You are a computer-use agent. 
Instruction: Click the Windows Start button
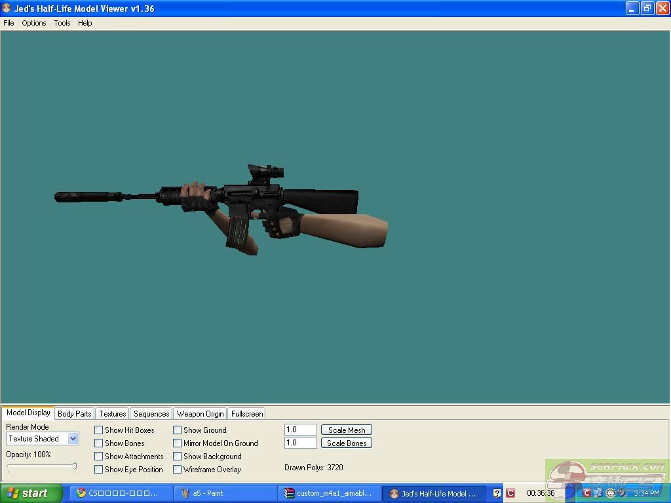(31, 493)
